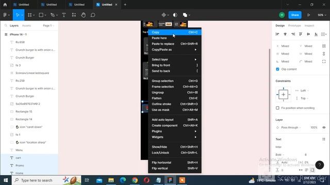
Task: Click Align horizontal centers icon
Action: pyautogui.click(x=285, y=34)
